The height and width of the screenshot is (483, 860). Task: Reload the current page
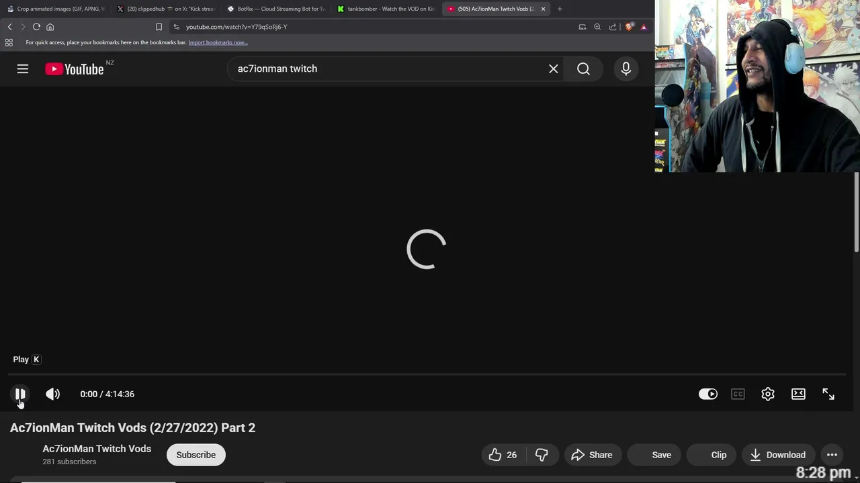click(36, 27)
